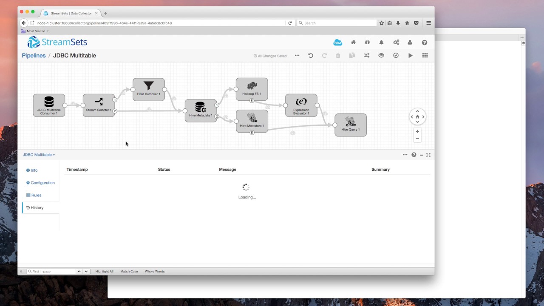Go back to the Pipelines list

pos(34,55)
